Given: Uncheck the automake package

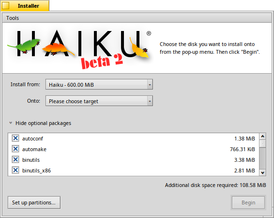Looking at the screenshot, I should pyautogui.click(x=15, y=149).
